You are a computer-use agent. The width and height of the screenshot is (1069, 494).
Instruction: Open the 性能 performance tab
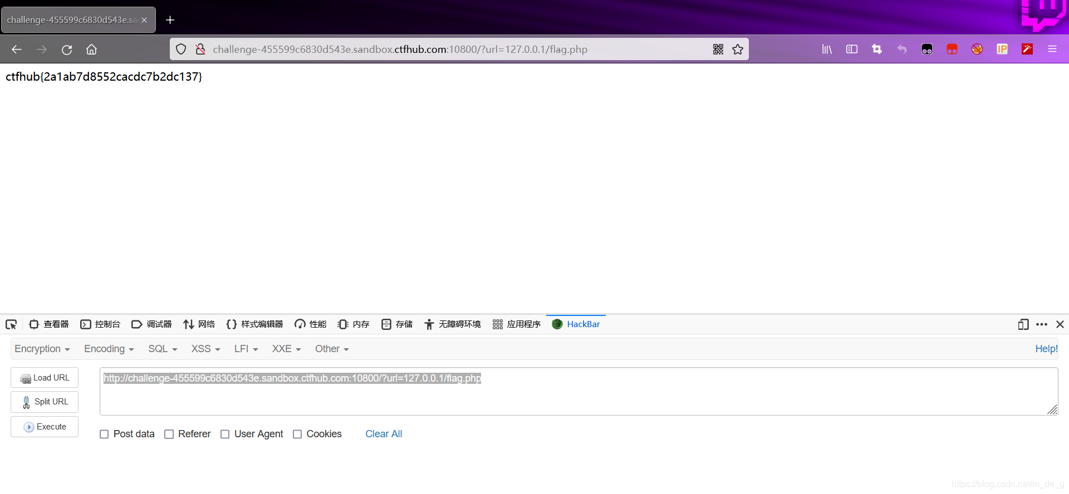click(x=311, y=324)
